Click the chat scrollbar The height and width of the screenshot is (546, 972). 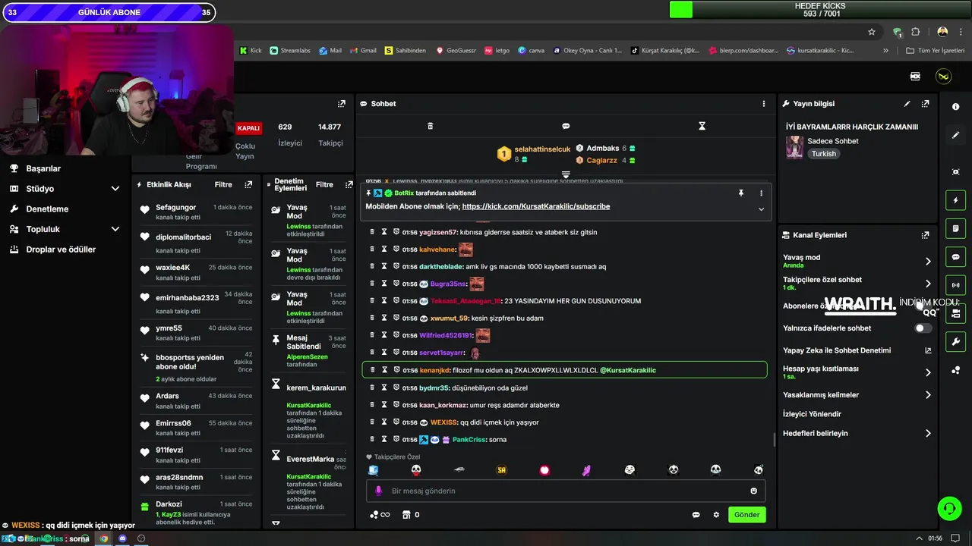[x=774, y=440]
